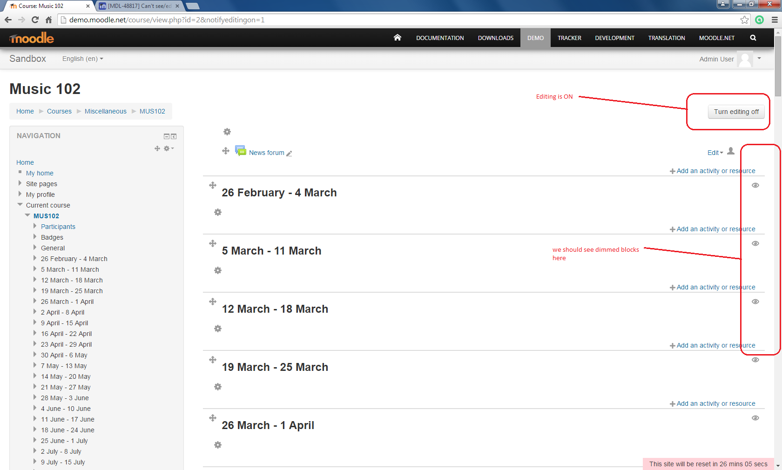Move the 19 March - 25 March section
Image resolution: width=782 pixels, height=470 pixels.
pyautogui.click(x=213, y=360)
